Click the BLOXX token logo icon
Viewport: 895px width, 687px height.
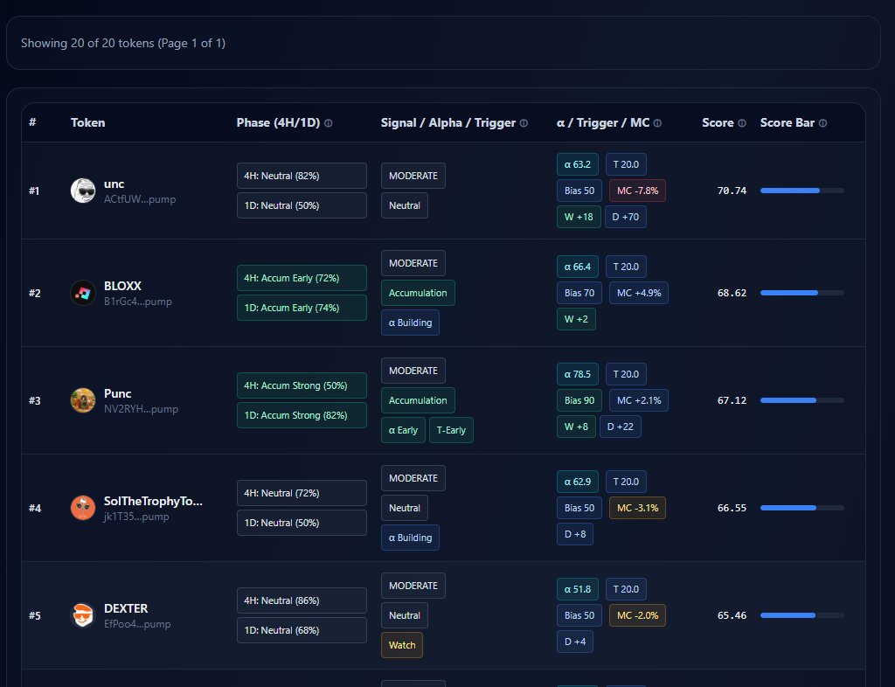tap(82, 293)
